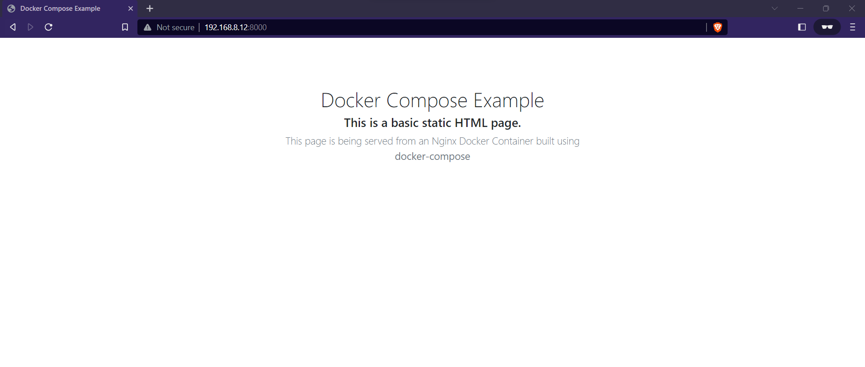Open a new tab with plus button
Image resolution: width=865 pixels, height=367 pixels.
[x=150, y=9]
